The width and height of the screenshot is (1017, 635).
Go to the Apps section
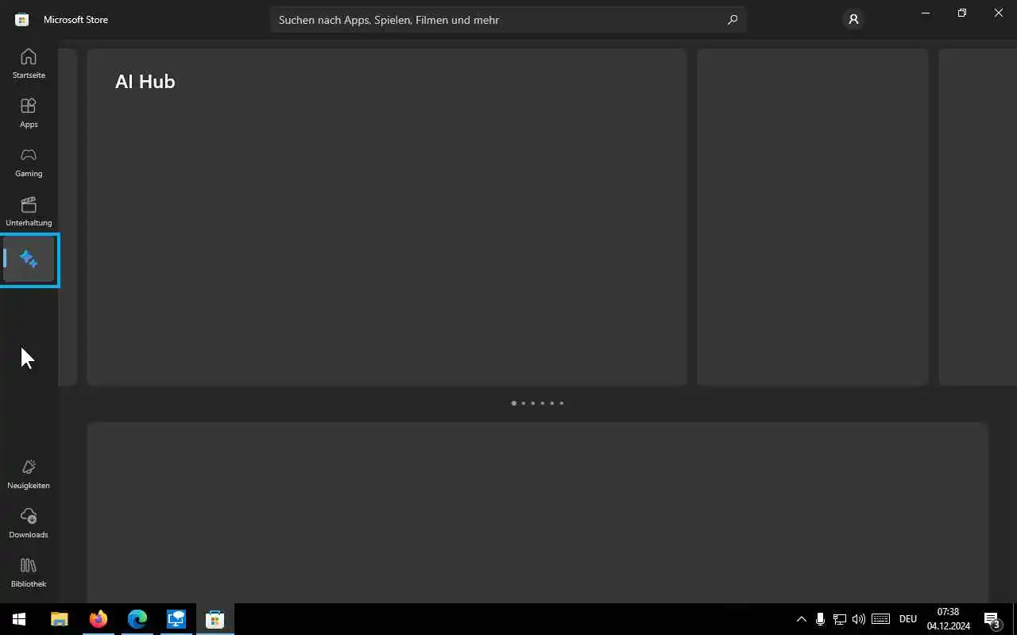[x=29, y=113]
